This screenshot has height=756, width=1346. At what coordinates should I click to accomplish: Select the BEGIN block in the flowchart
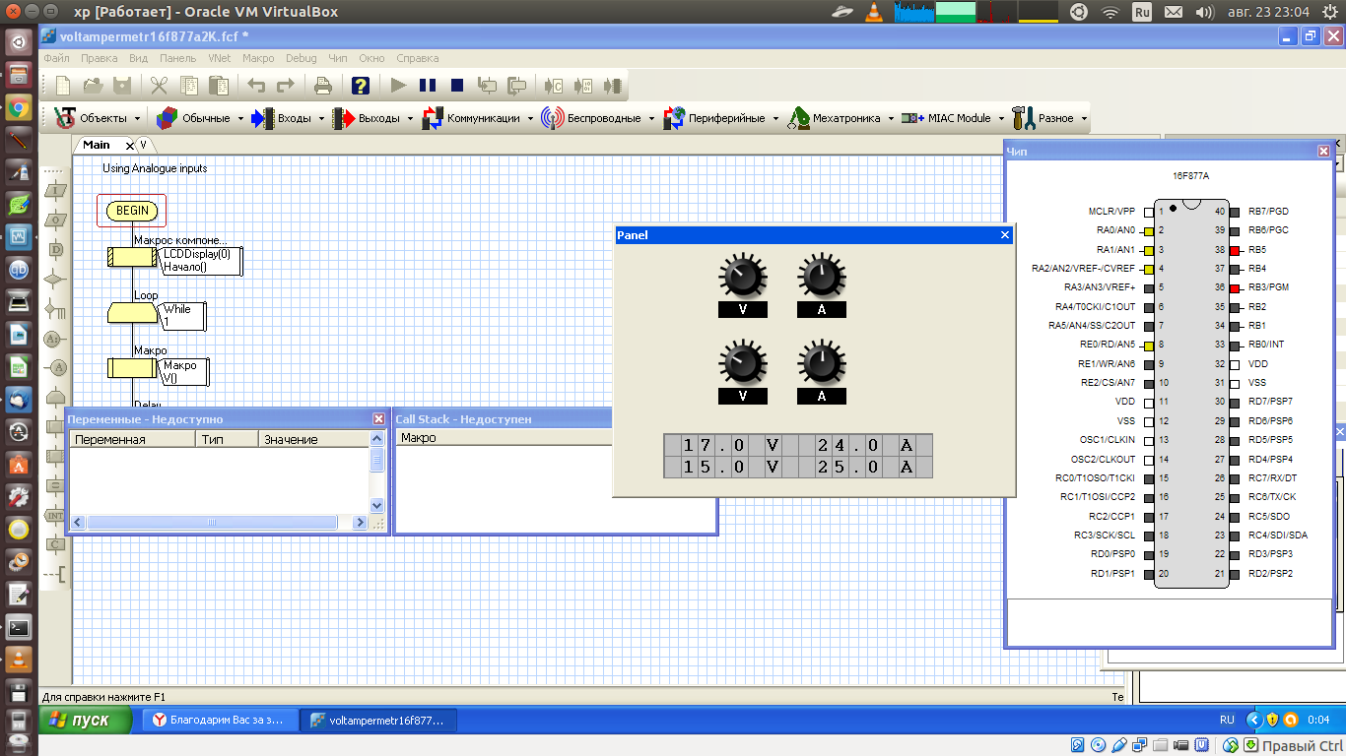tap(132, 211)
